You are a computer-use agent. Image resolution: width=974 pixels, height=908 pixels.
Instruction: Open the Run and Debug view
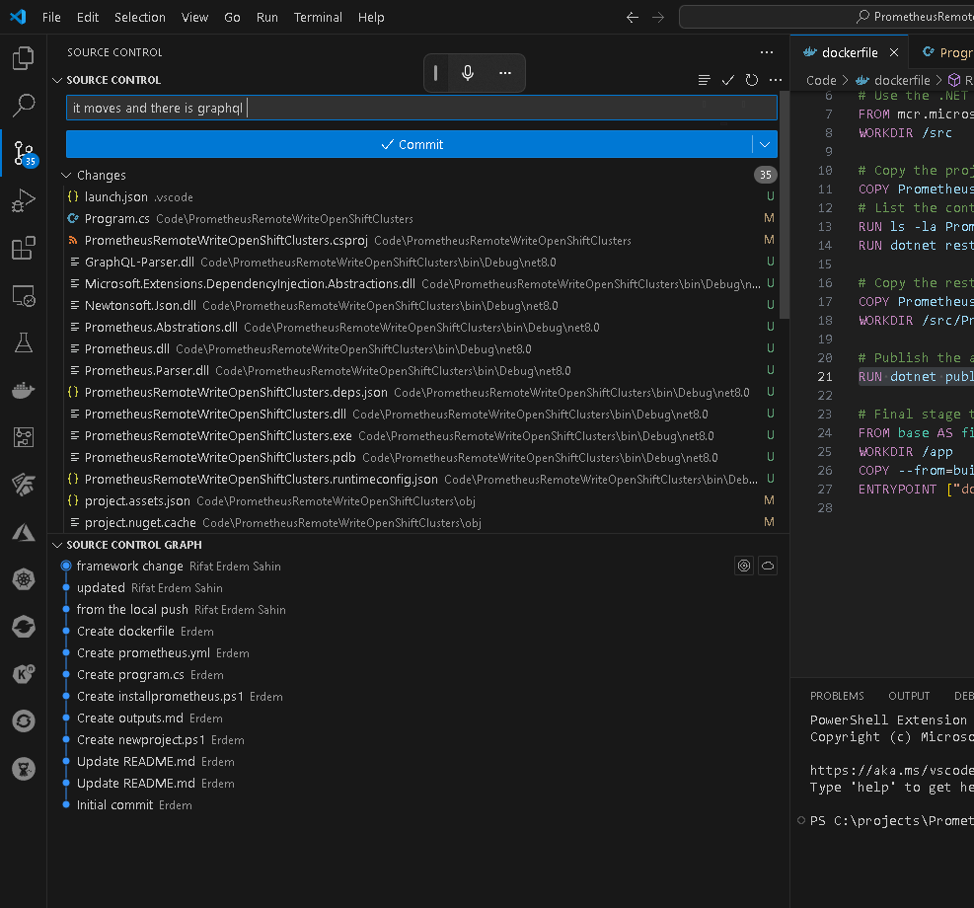coord(23,200)
